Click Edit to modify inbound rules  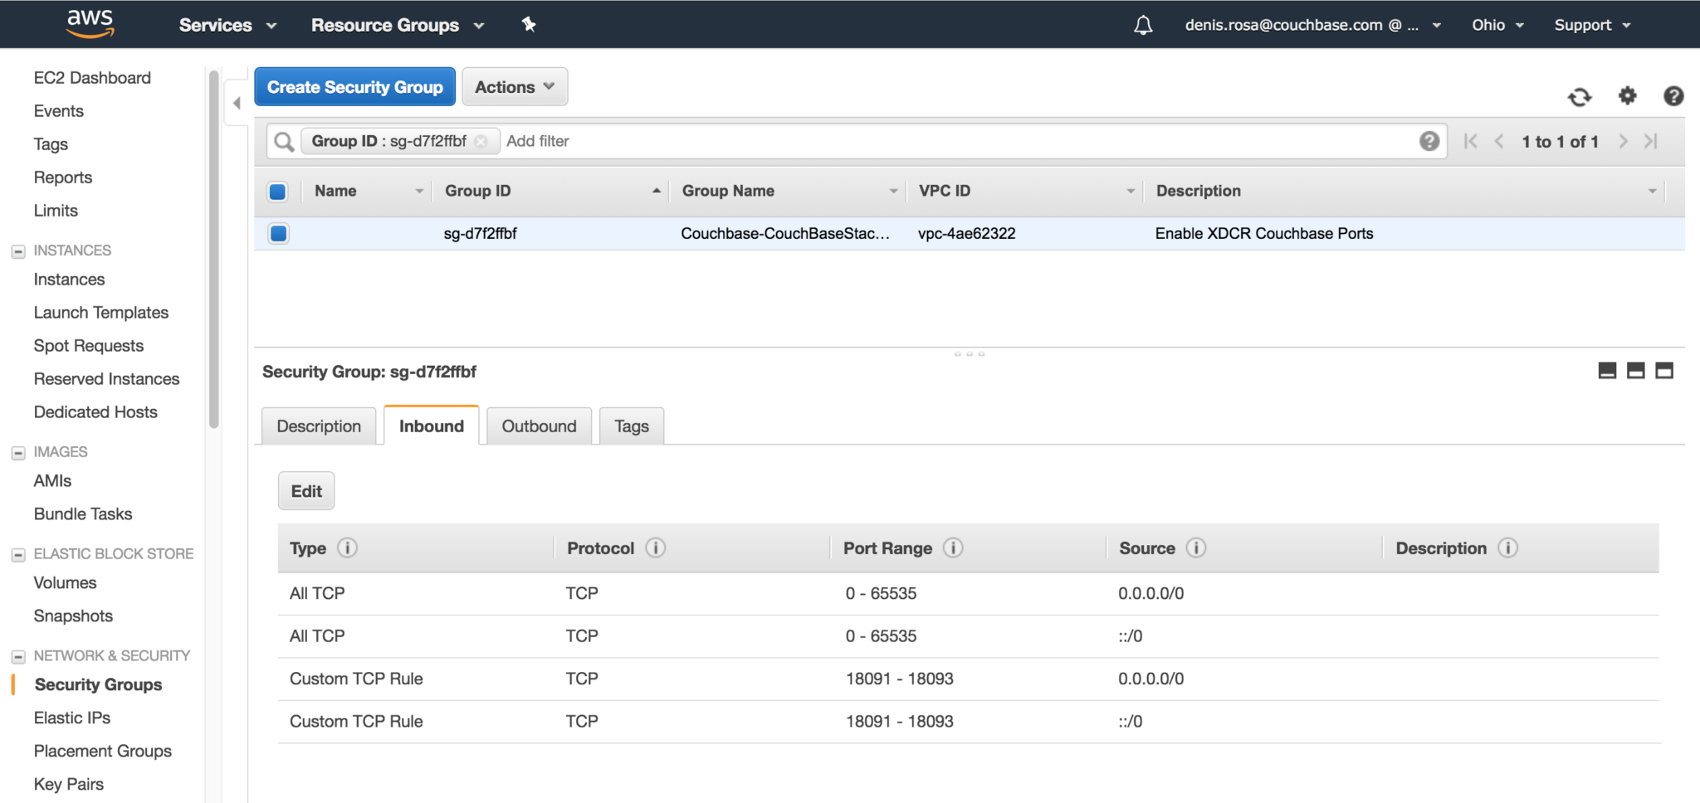point(305,490)
